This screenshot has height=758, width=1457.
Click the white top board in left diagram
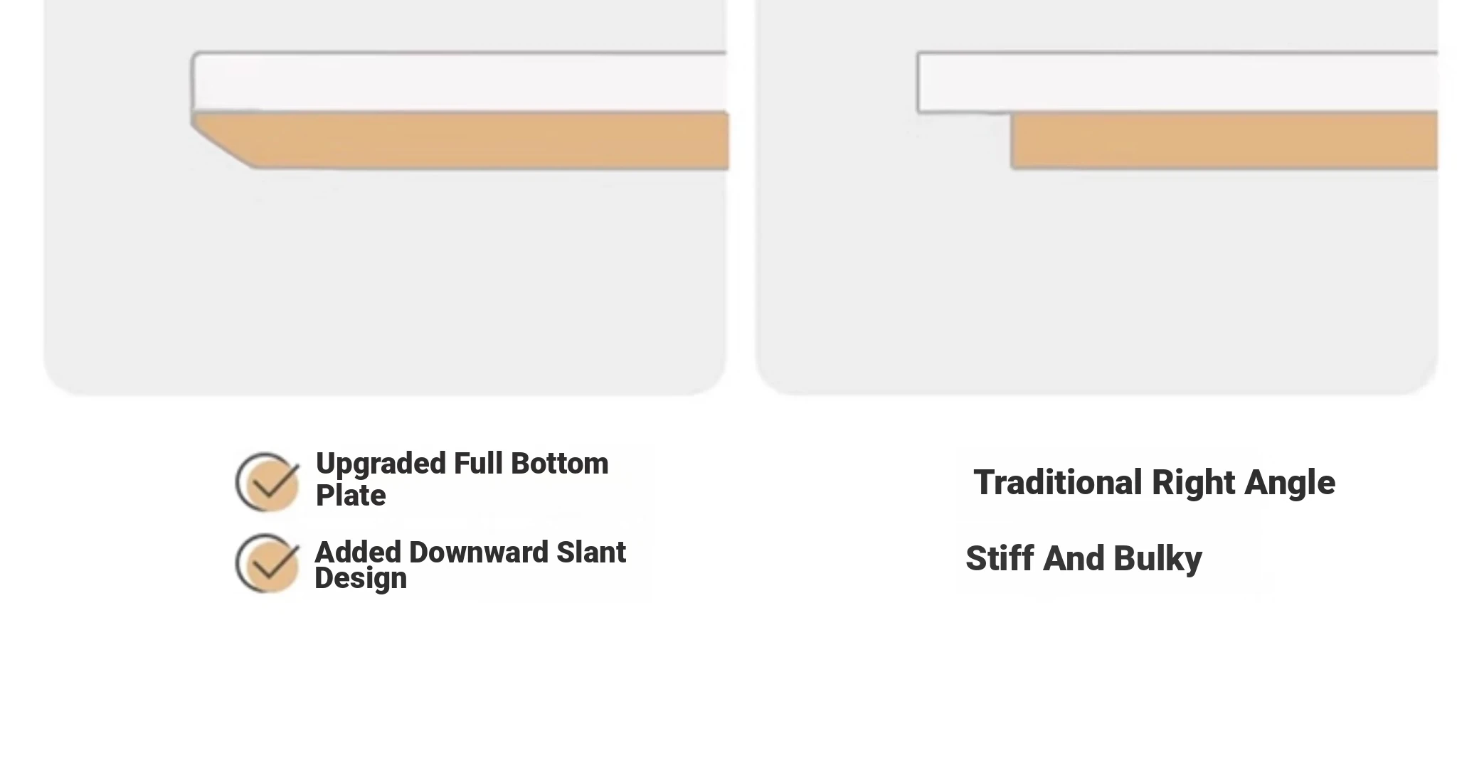coord(459,82)
